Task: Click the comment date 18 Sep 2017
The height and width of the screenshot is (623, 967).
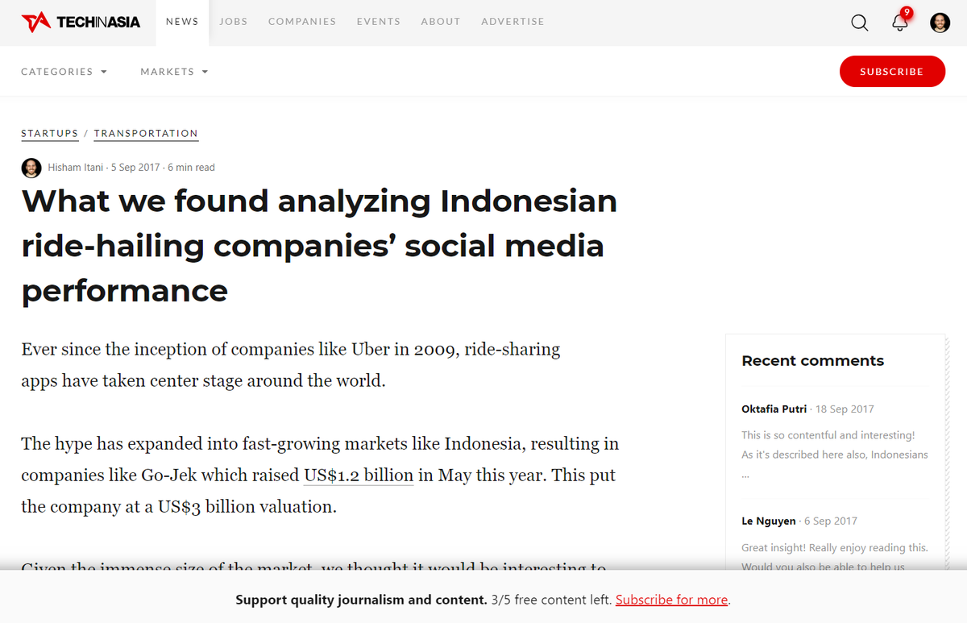Action: tap(845, 409)
